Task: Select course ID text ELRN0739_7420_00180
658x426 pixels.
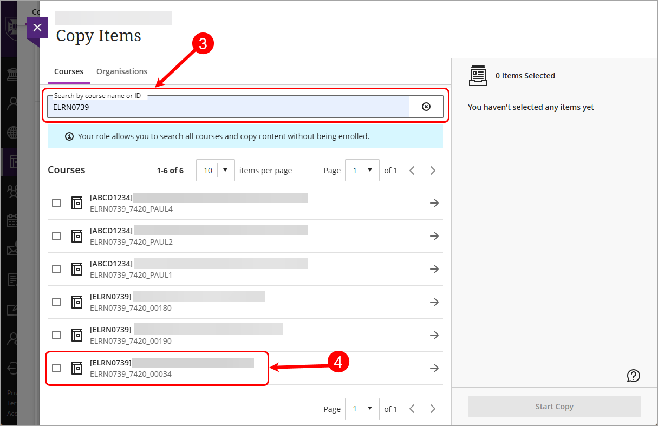Action: (131, 308)
